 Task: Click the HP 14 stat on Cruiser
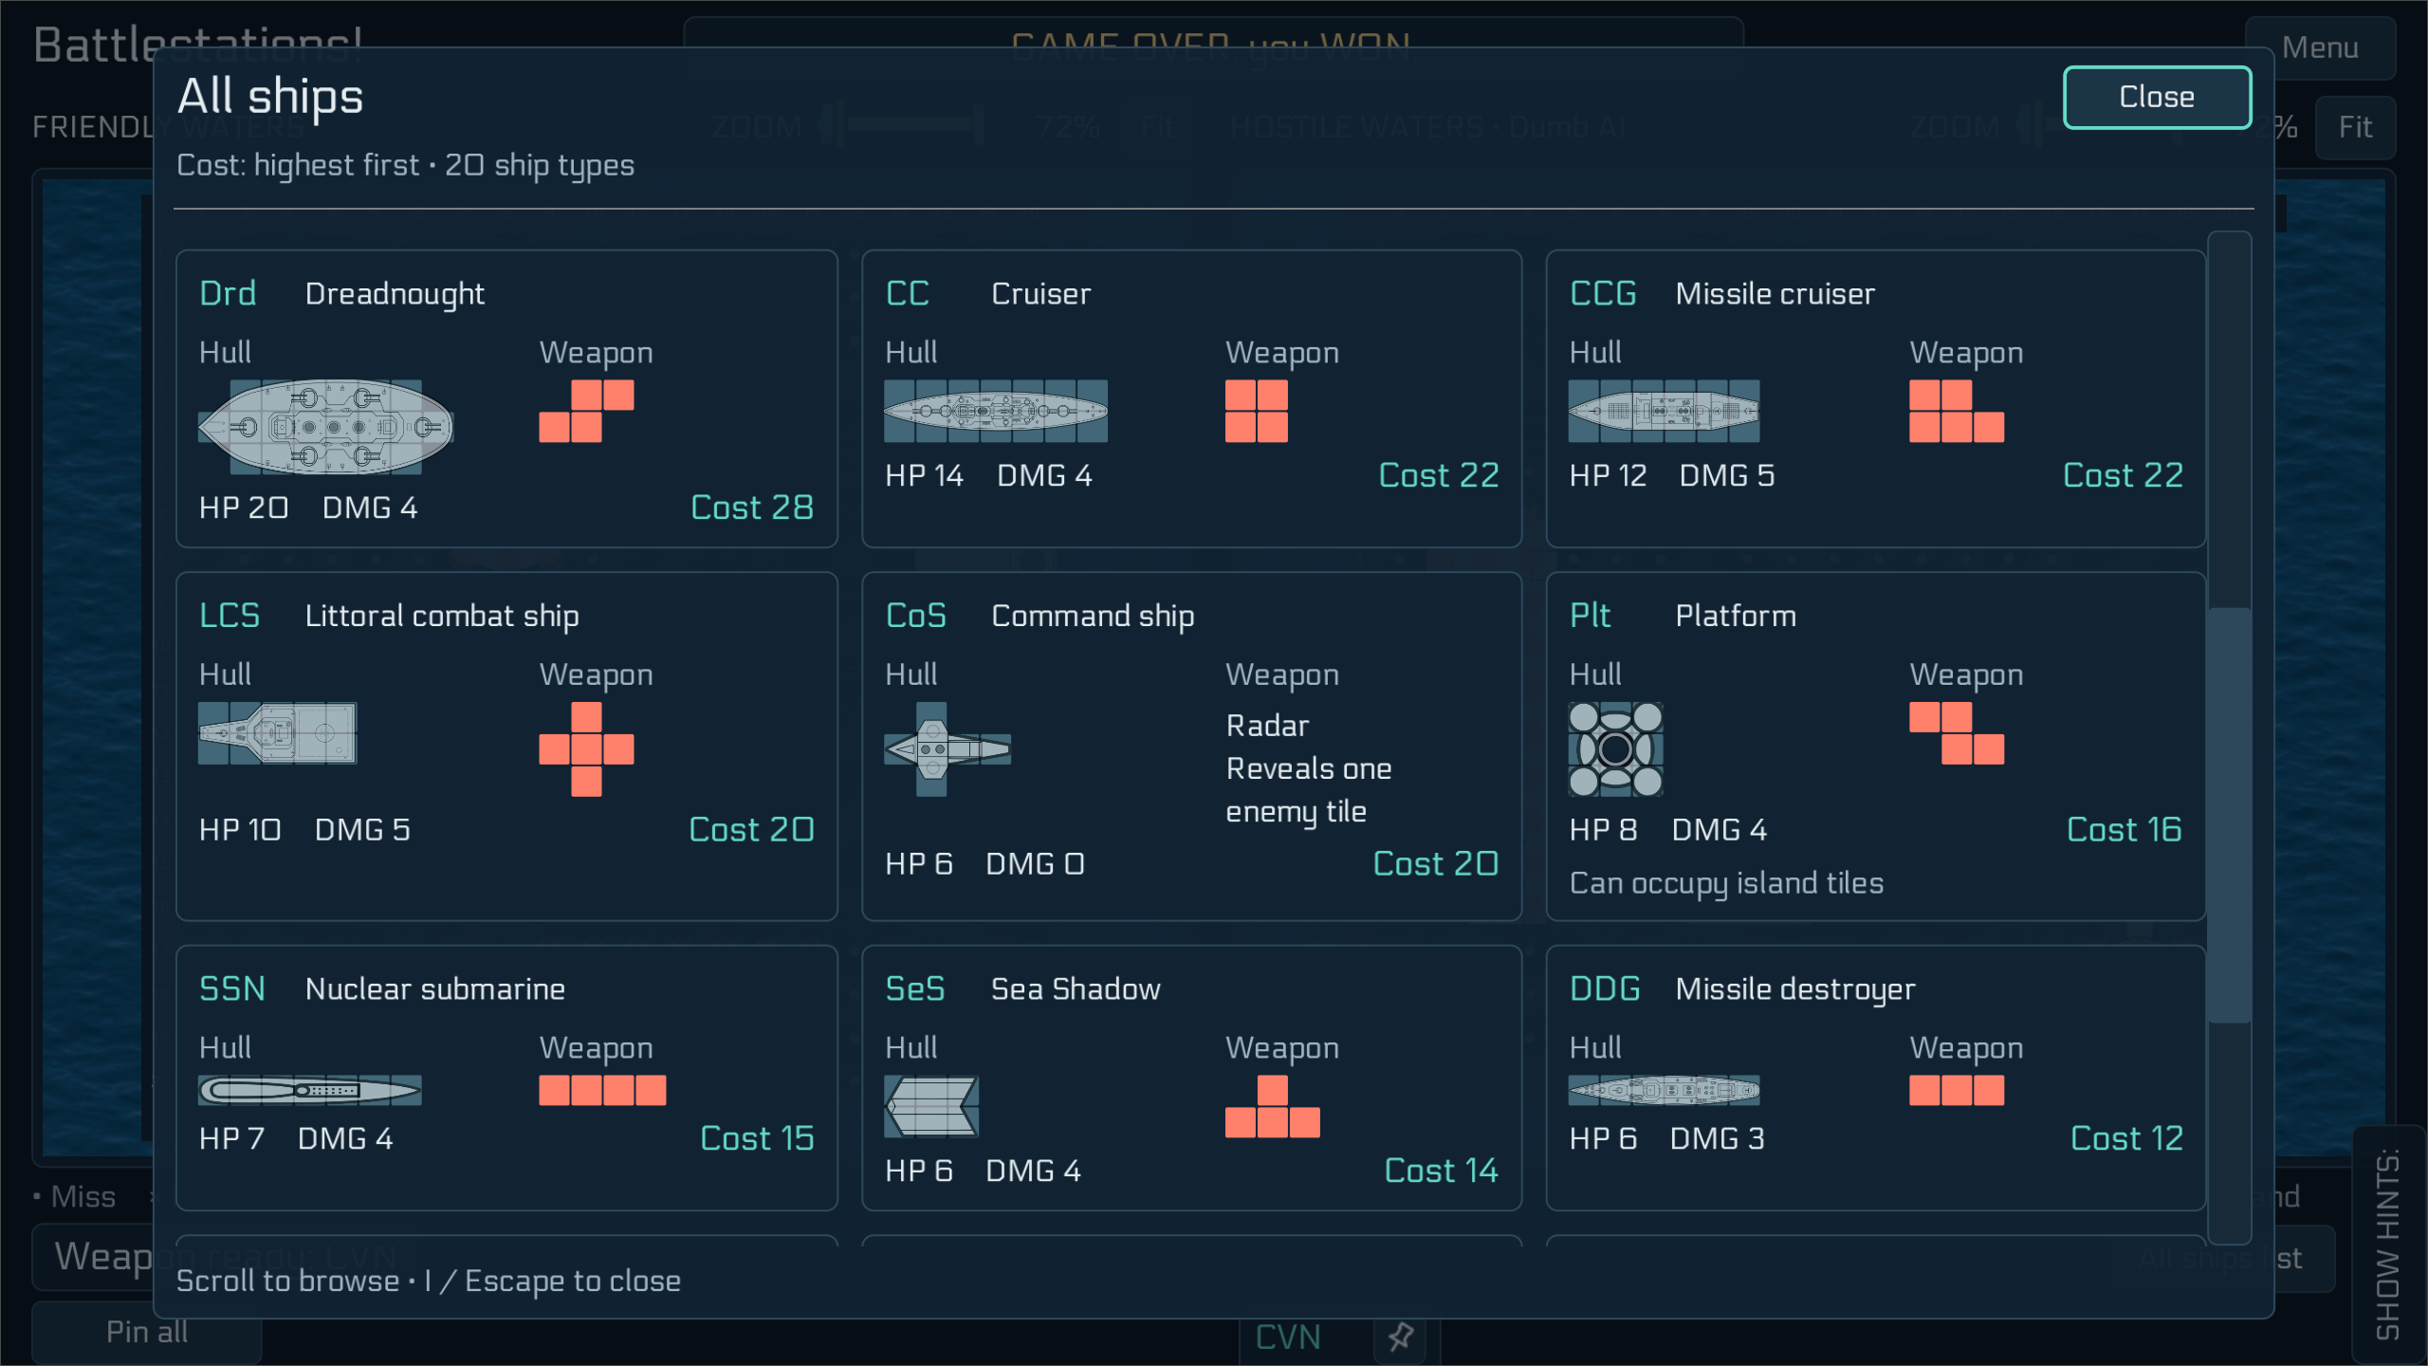coord(924,475)
